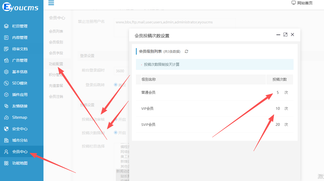The width and height of the screenshot is (324, 181).
Task: Open the 功能地图 sidebar icon
Action: (7, 163)
